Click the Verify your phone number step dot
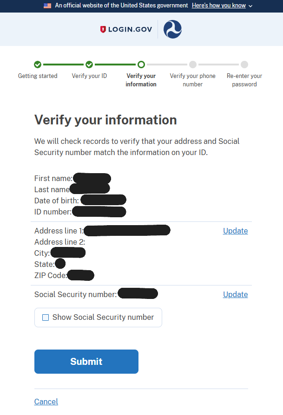Image resolution: width=283 pixels, height=415 pixels. point(192,65)
